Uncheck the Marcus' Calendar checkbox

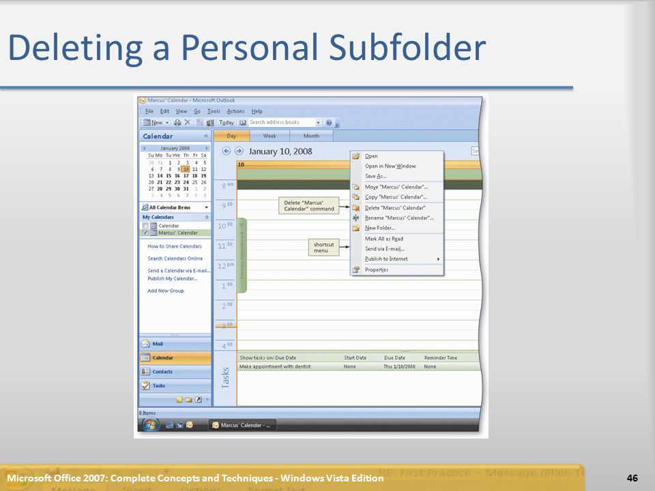(x=145, y=233)
